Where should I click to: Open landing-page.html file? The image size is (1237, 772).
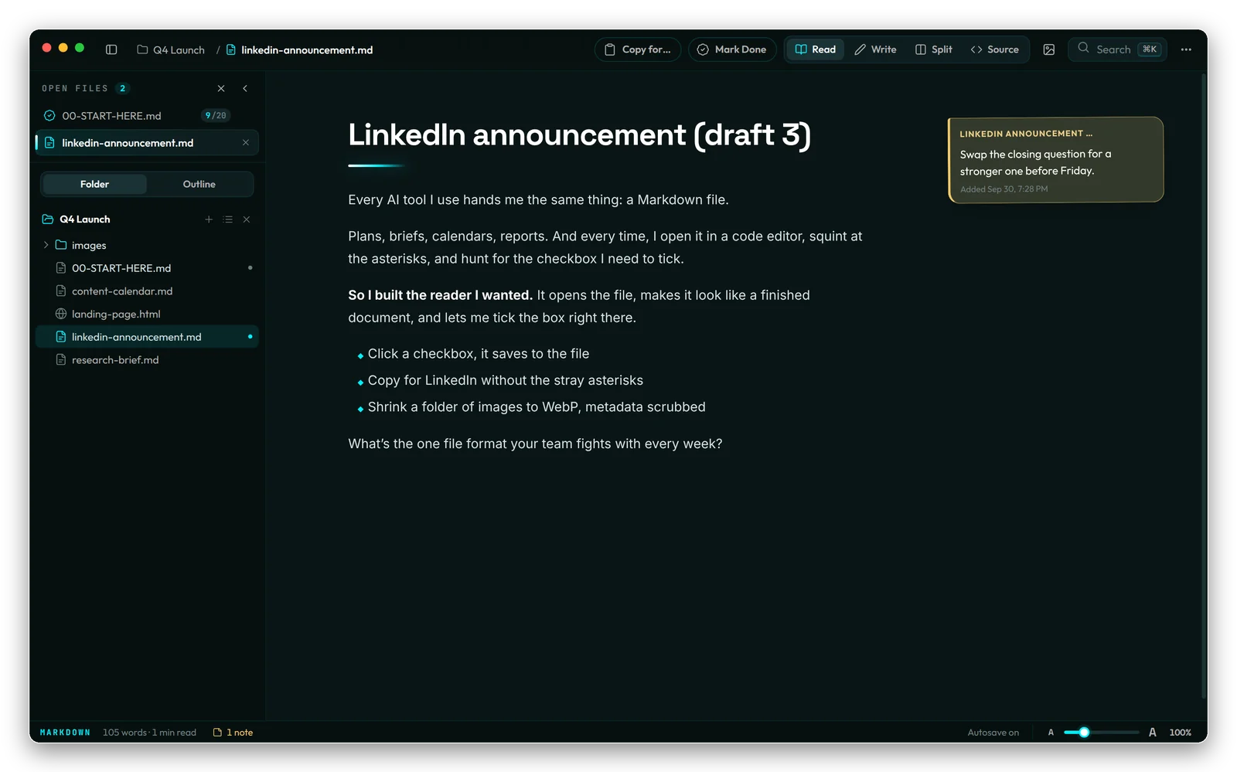pos(147,314)
